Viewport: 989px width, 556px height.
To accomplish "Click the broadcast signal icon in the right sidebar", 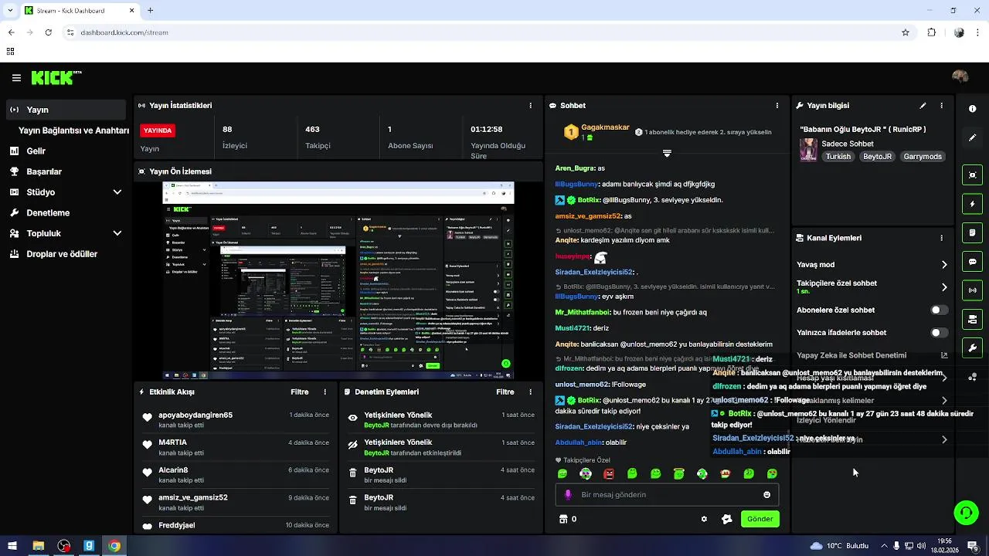I will [972, 290].
